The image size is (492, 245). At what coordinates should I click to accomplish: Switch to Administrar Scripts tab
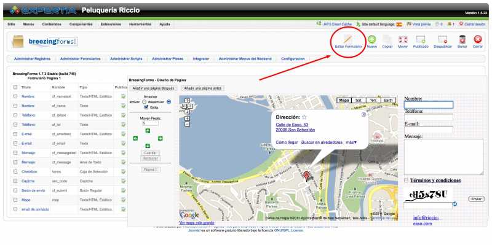pos(126,58)
